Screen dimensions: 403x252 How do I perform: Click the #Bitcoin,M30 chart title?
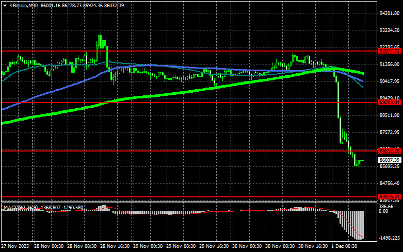click(23, 5)
